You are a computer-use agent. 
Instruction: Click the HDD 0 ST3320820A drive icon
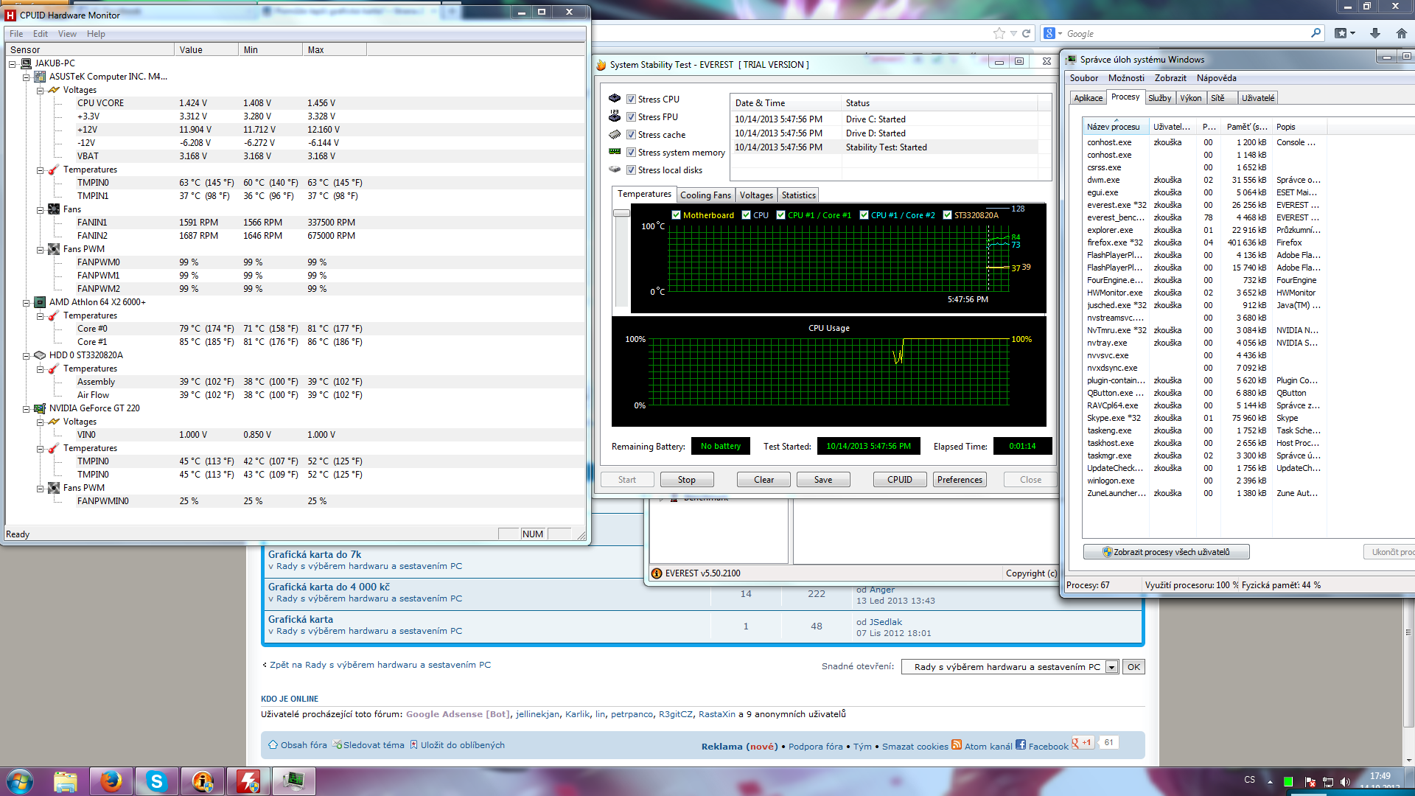coord(41,355)
